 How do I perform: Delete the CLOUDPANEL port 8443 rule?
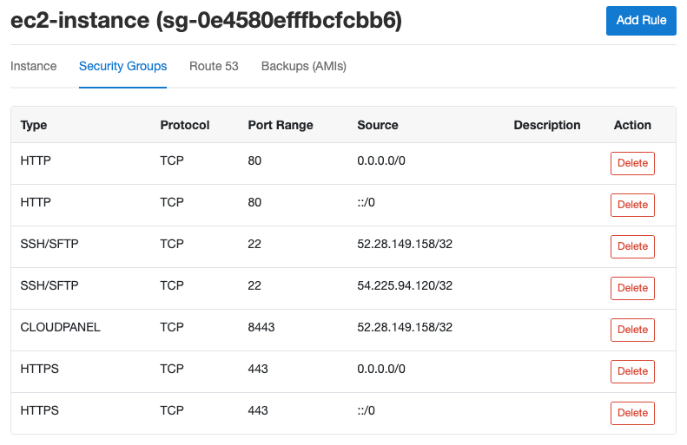tap(632, 330)
